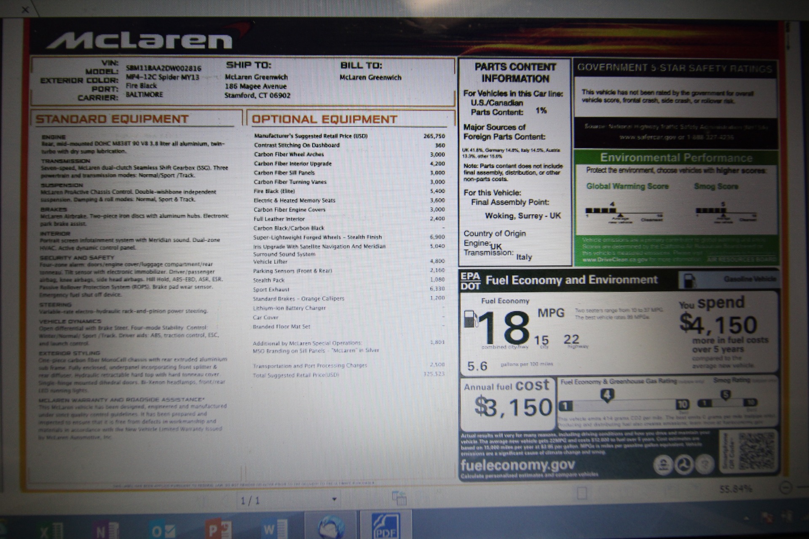Click the PARTS CONTENT INFORMATION heading
The width and height of the screenshot is (809, 539).
pos(515,73)
